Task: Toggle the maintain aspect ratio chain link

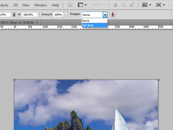Action: (x=14, y=14)
